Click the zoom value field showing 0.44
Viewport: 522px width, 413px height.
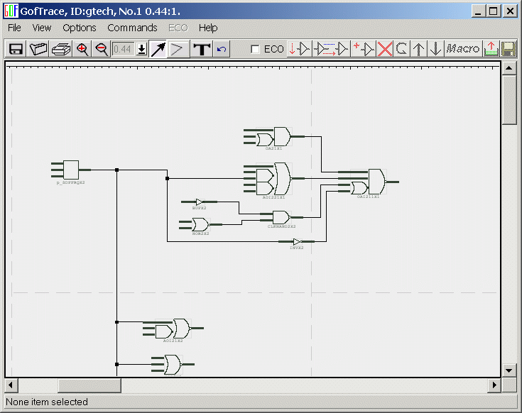click(124, 49)
